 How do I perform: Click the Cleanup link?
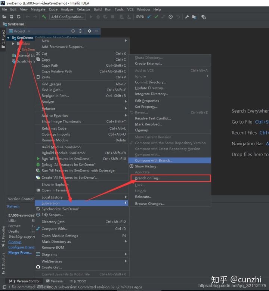tap(15, 242)
